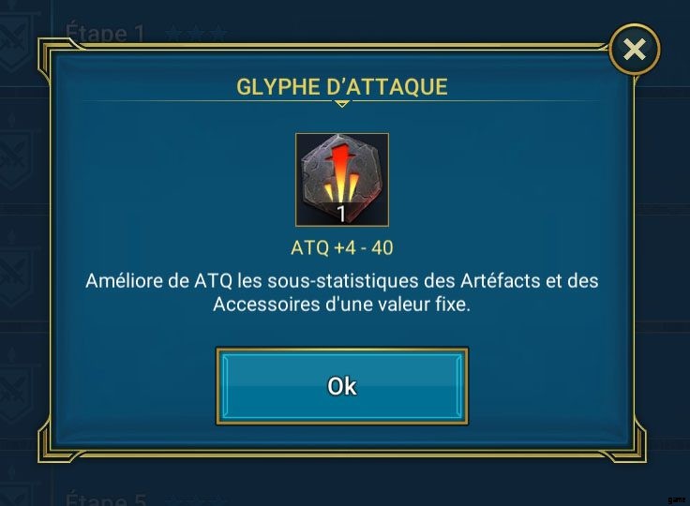Close the Glyphe d'Attaque popup with the X

coord(635,49)
